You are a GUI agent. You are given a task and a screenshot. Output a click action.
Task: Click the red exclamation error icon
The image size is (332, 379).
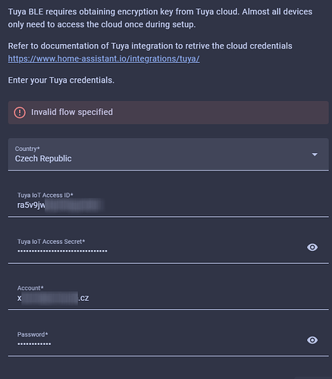point(20,112)
